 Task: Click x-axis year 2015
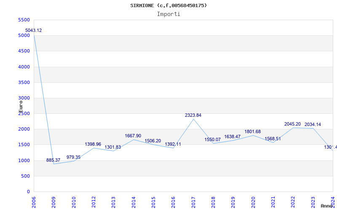click(153, 202)
